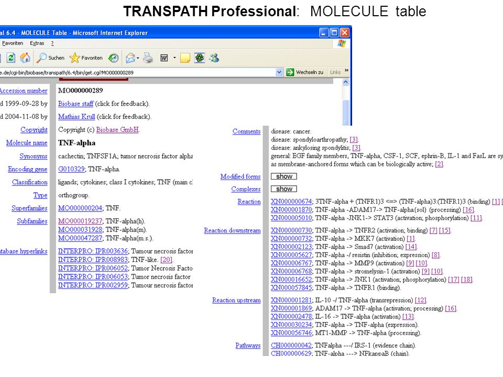Follow the Biobase GmbH link
Image resolution: width=503 pixels, height=377 pixels.
click(117, 129)
